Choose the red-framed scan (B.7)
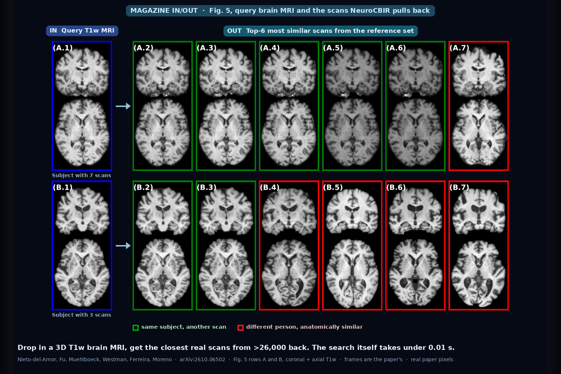The width and height of the screenshot is (561, 374). [478, 245]
